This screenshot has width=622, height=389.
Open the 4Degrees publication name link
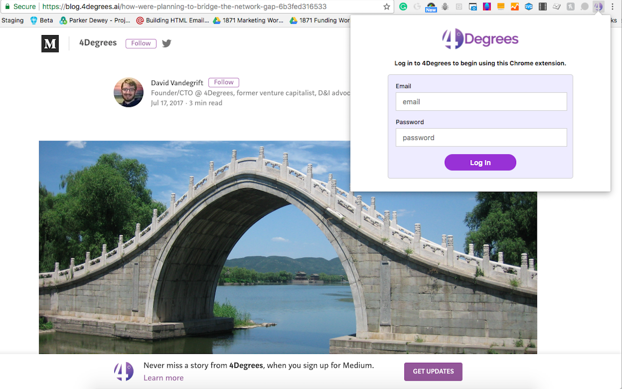click(98, 43)
